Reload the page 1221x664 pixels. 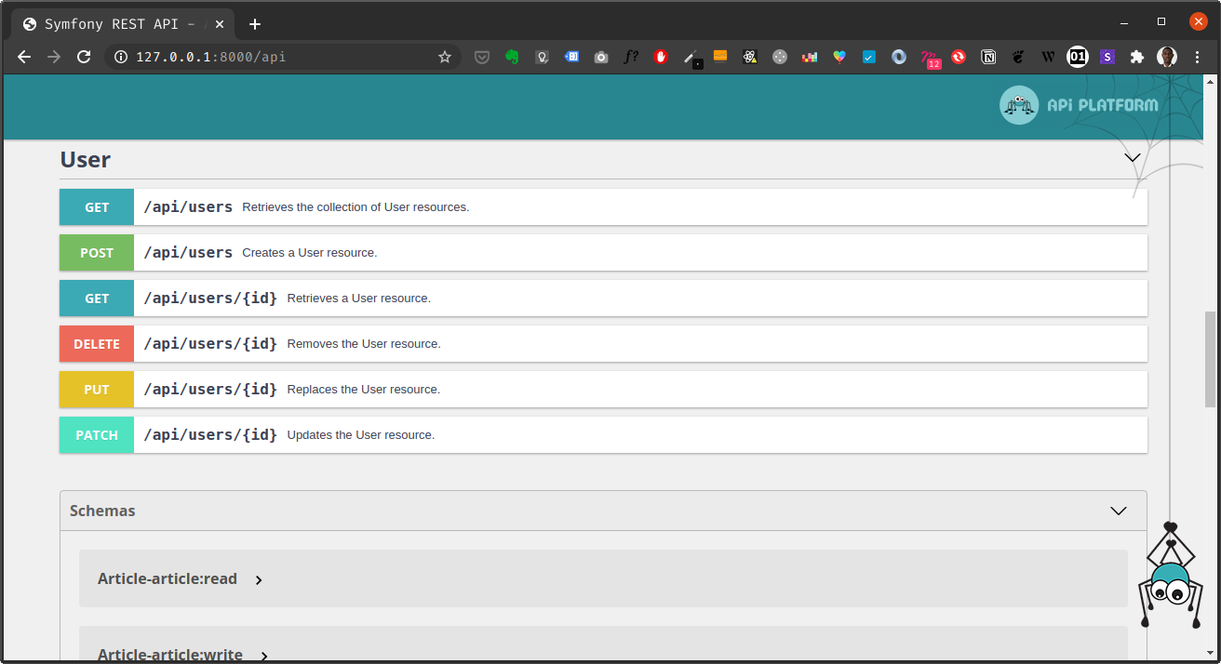[x=84, y=57]
